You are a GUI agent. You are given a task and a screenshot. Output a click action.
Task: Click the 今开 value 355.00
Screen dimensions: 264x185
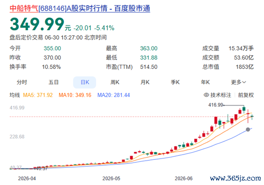coord(52,48)
